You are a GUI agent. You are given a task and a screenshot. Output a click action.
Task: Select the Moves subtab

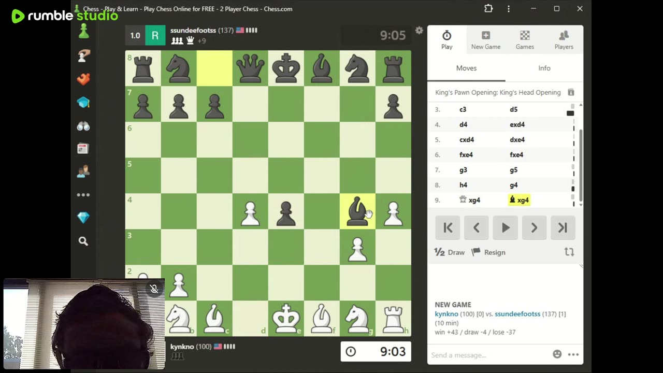coord(466,68)
